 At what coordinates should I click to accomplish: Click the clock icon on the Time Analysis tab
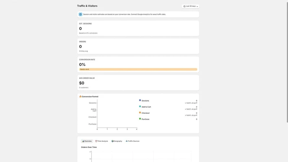pos(96,141)
